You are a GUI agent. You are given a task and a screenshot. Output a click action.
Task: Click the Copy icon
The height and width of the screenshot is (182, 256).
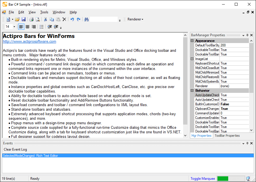(52, 20)
